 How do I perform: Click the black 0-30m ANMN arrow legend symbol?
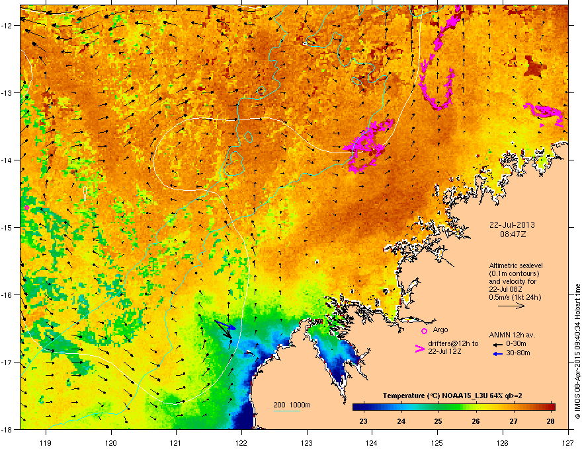(x=498, y=344)
